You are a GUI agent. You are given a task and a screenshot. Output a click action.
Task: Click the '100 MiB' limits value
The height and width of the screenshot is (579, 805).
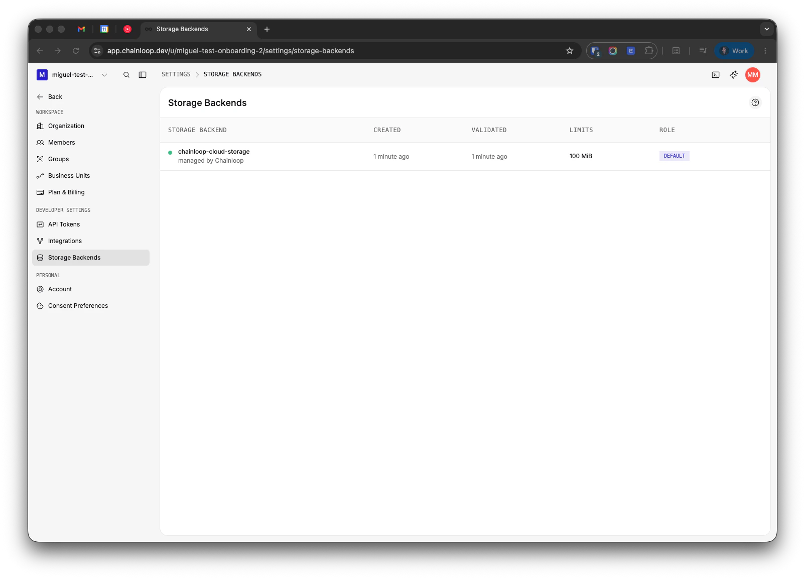coord(581,156)
